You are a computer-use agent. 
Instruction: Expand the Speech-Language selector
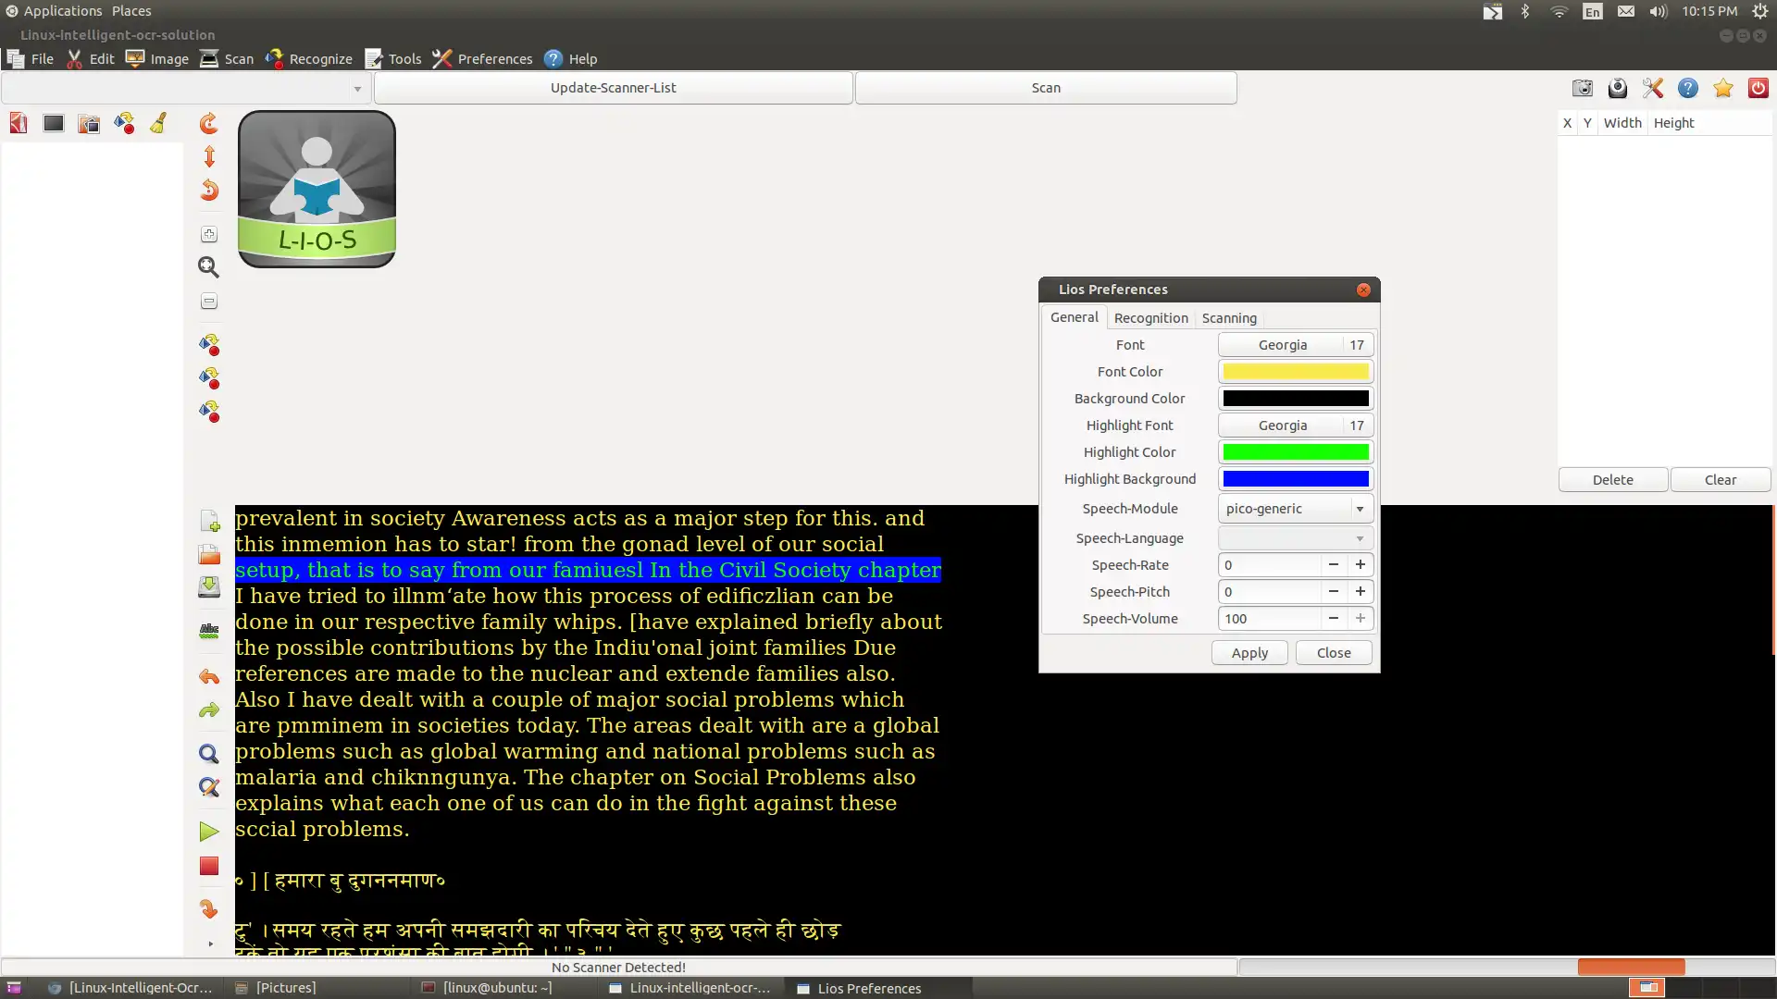tap(1359, 538)
